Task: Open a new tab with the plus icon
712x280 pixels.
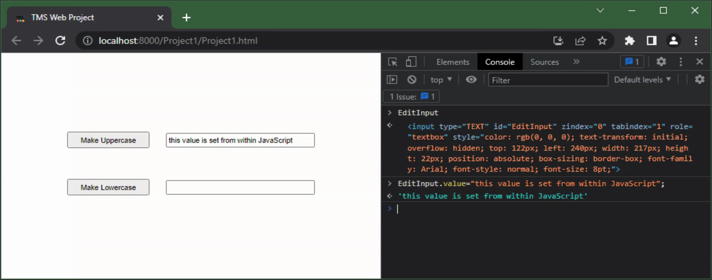Action: (x=186, y=17)
